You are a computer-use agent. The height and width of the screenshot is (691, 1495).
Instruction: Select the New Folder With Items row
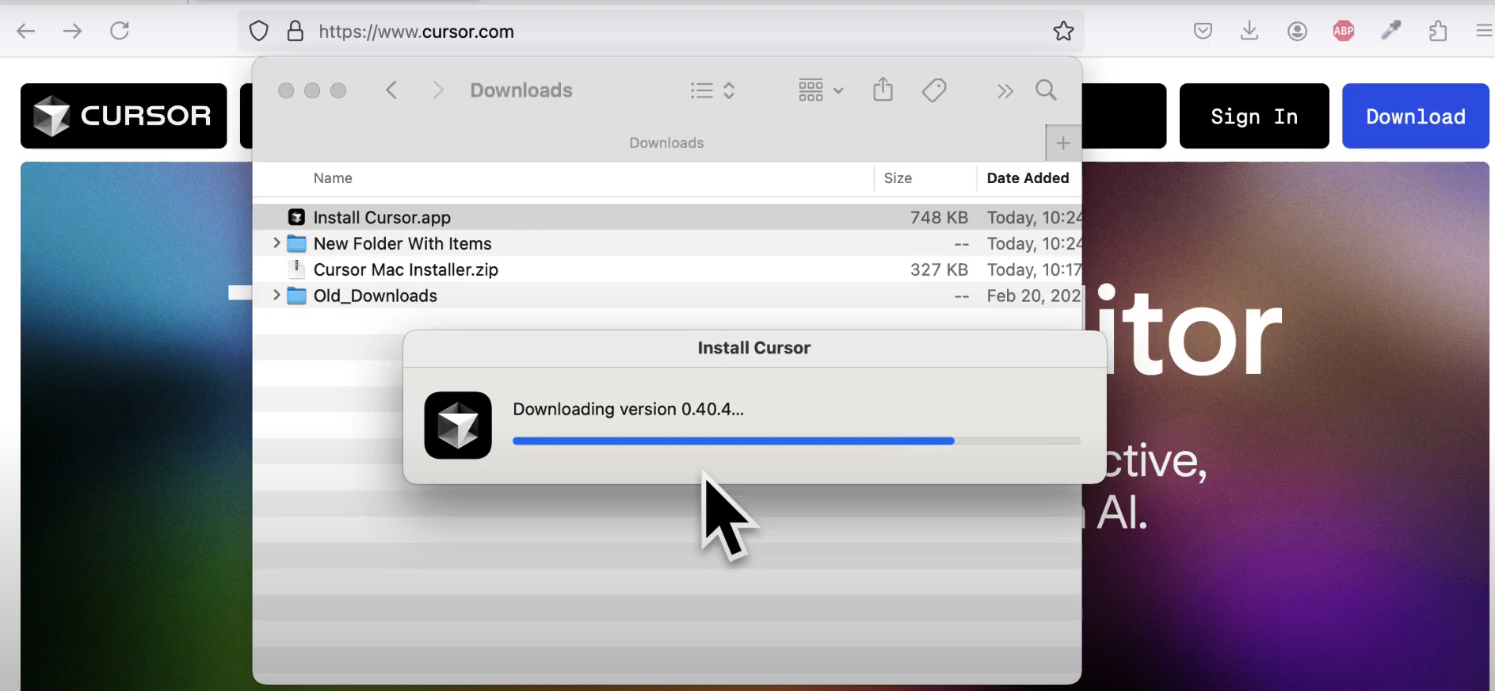(667, 243)
